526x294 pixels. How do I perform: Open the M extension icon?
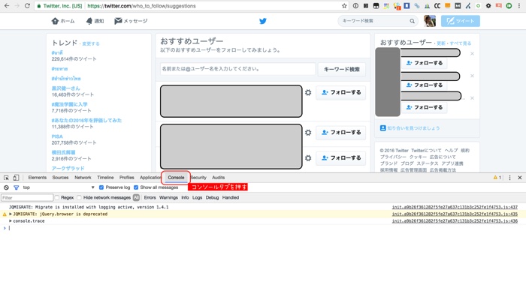pos(458,6)
